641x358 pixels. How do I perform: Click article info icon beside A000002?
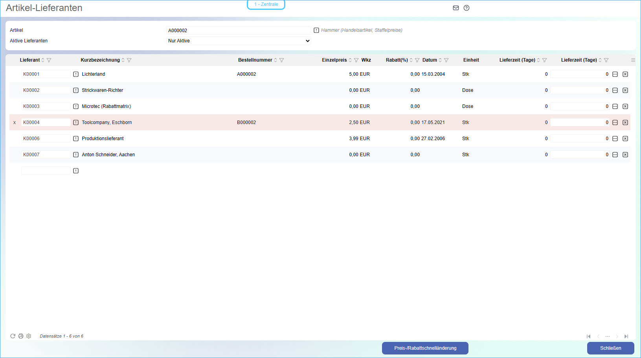click(316, 30)
